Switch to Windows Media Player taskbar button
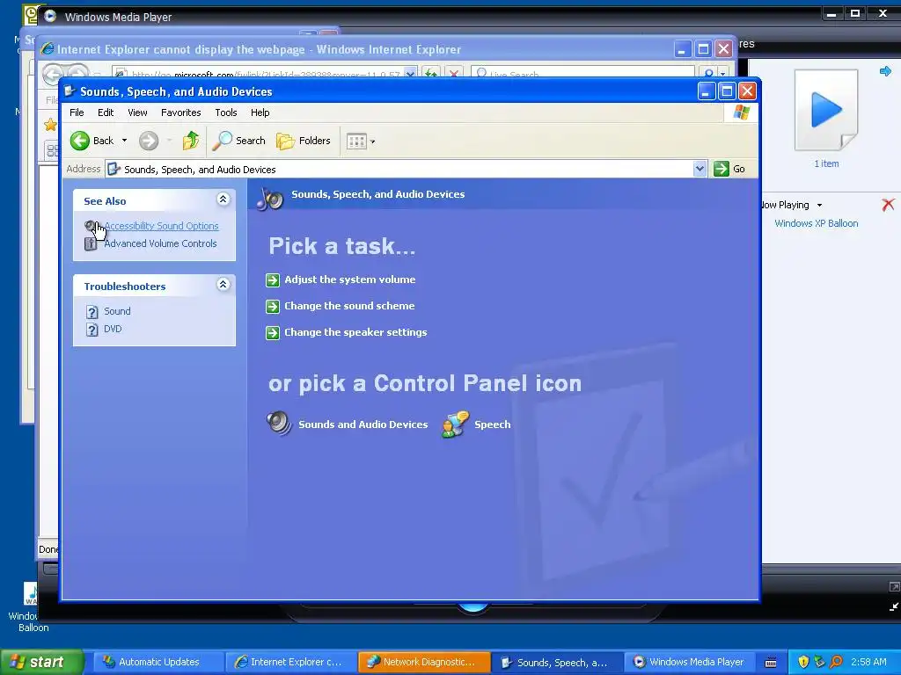The image size is (901, 675). (x=688, y=662)
